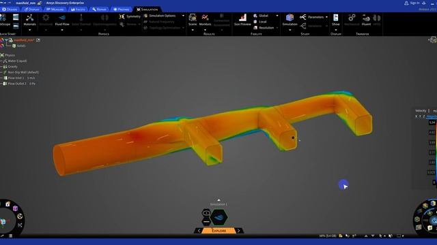The height and width of the screenshot is (245, 437).
Task: Select the Gravity tree entry
Action: point(12,67)
